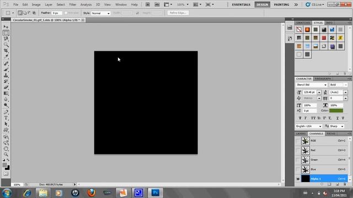The image size is (353, 198).
Task: Open leading (Auto) dropdown arrow
Action: pos(345,92)
